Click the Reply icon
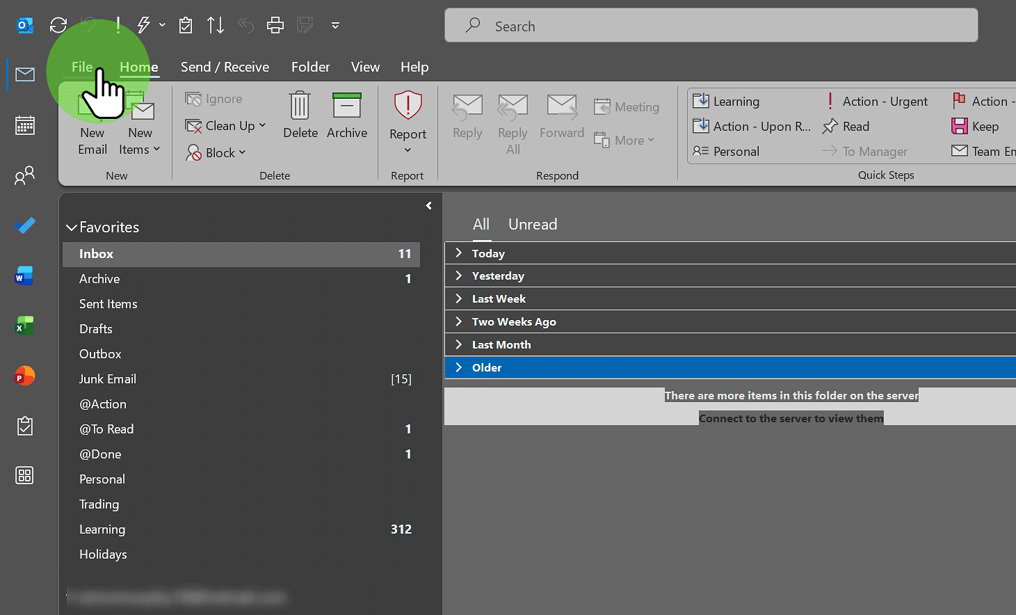This screenshot has width=1016, height=615. (467, 118)
